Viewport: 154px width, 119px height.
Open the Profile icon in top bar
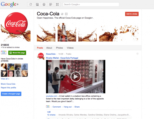click(x=44, y=4)
